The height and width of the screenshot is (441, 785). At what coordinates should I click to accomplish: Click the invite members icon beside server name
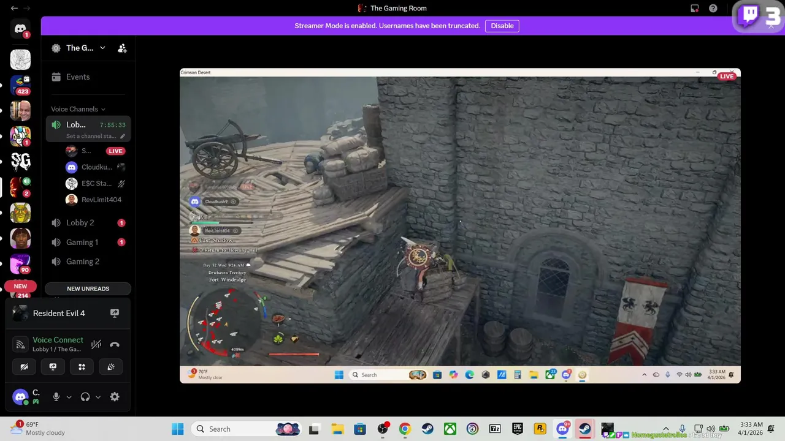[x=122, y=48]
